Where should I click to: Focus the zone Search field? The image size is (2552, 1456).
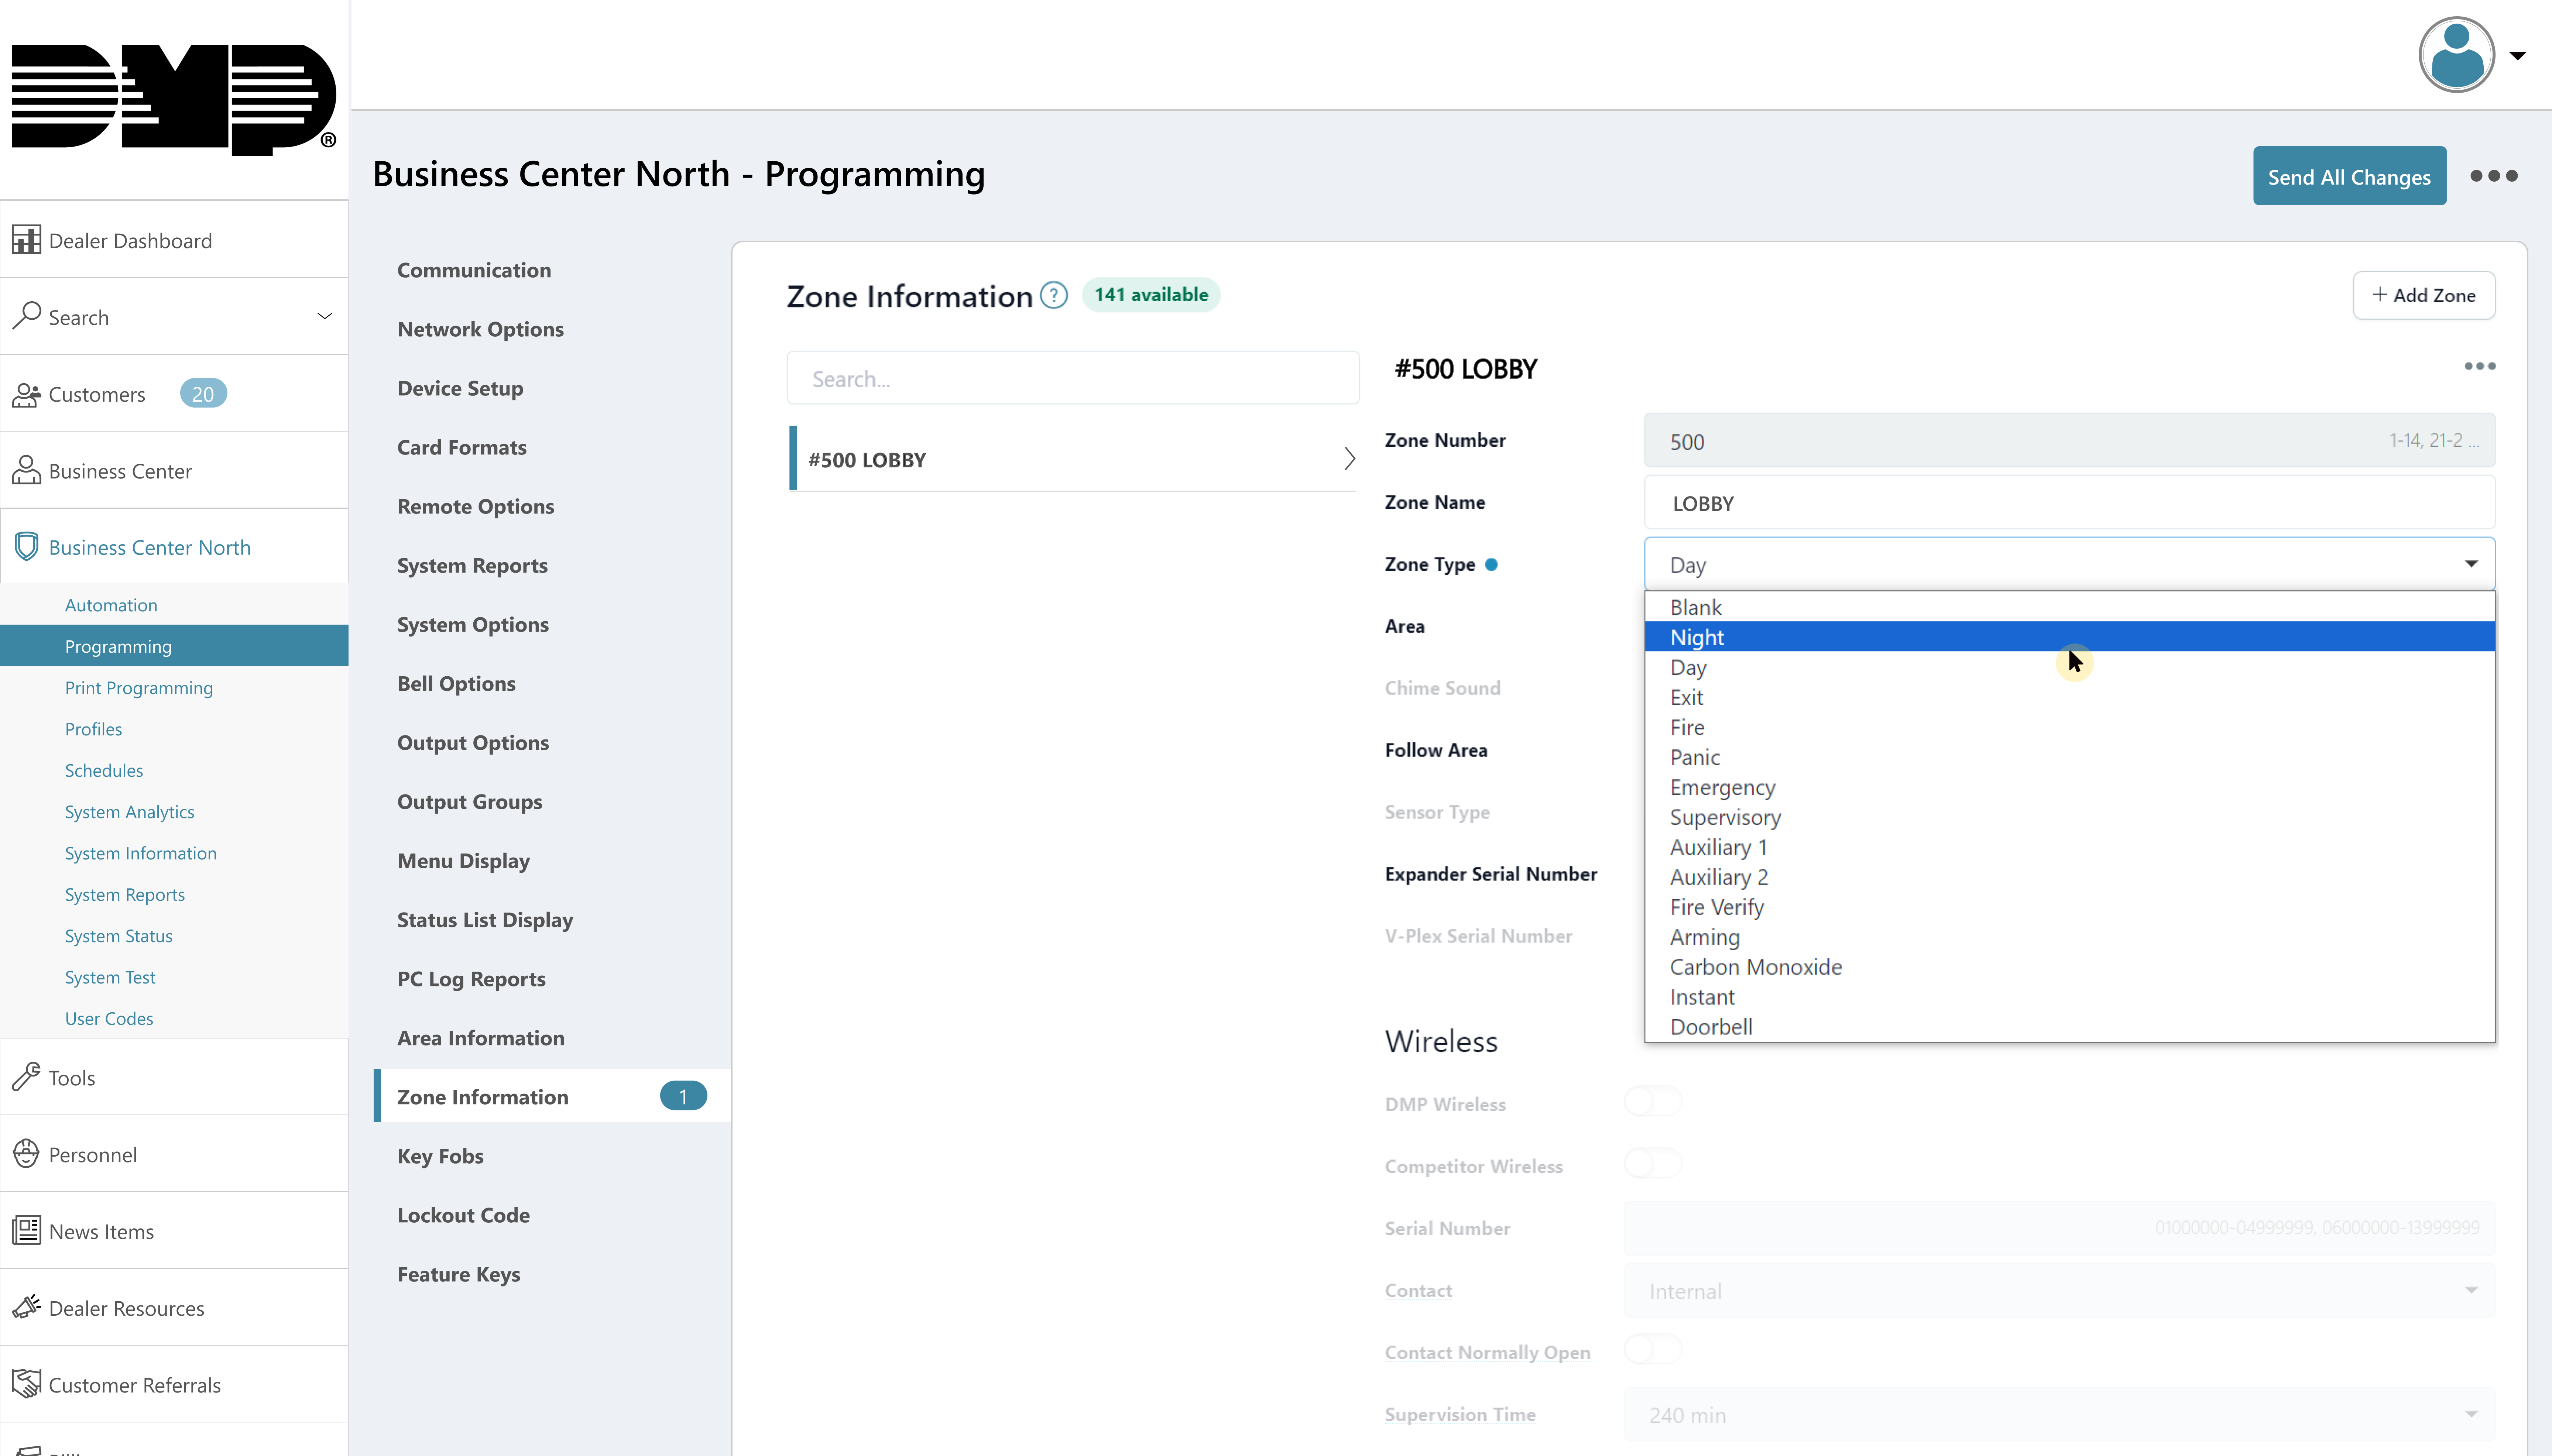(x=1073, y=378)
